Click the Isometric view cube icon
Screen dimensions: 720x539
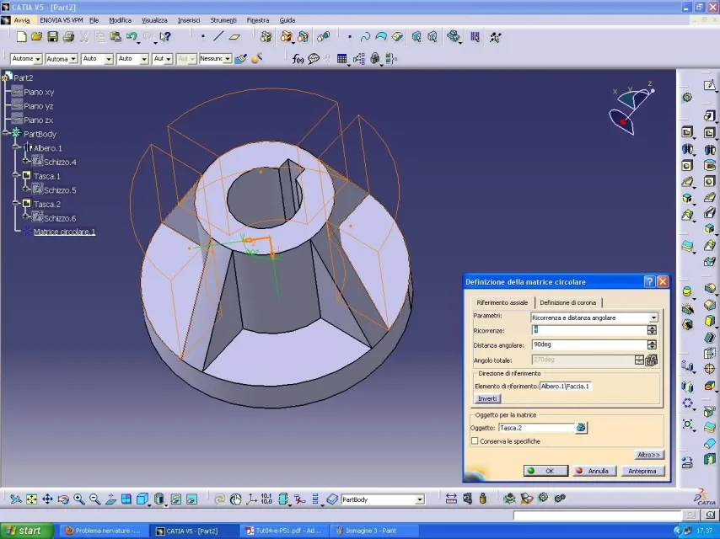[x=142, y=499]
